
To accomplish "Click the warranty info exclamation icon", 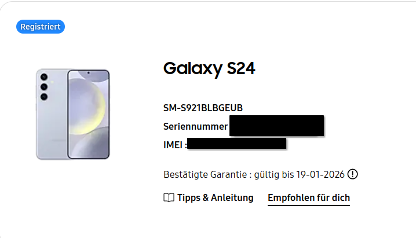I will click(x=353, y=174).
